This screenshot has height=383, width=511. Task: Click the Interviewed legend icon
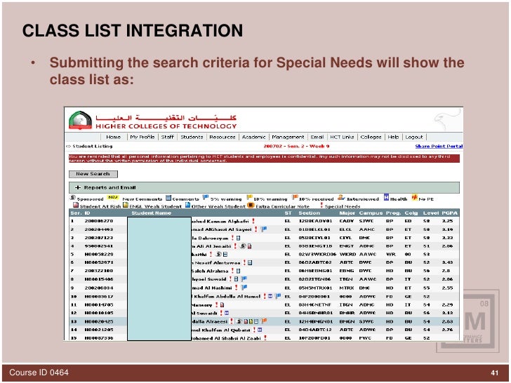click(x=341, y=197)
